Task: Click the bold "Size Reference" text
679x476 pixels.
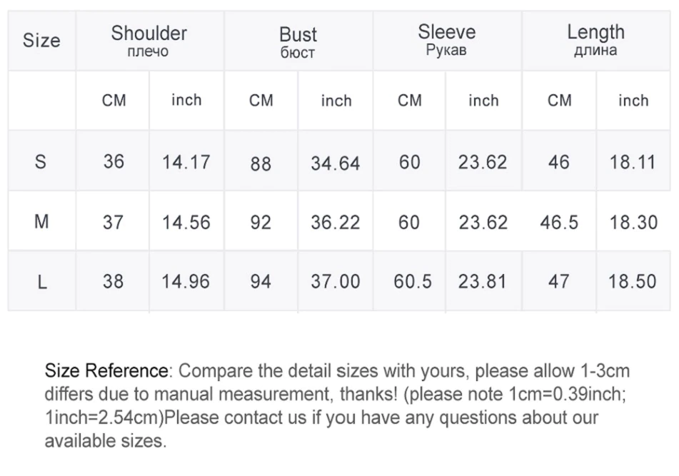Action: tap(106, 371)
